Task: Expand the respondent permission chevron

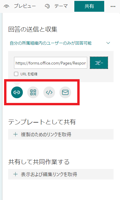Action: point(108,43)
